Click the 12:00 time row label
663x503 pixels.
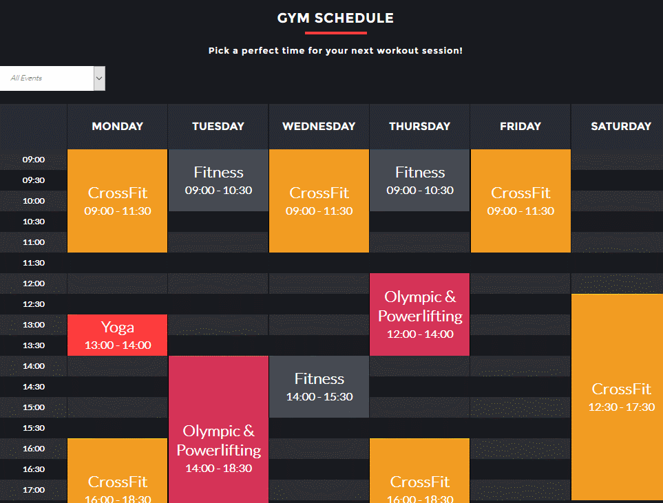click(x=34, y=283)
